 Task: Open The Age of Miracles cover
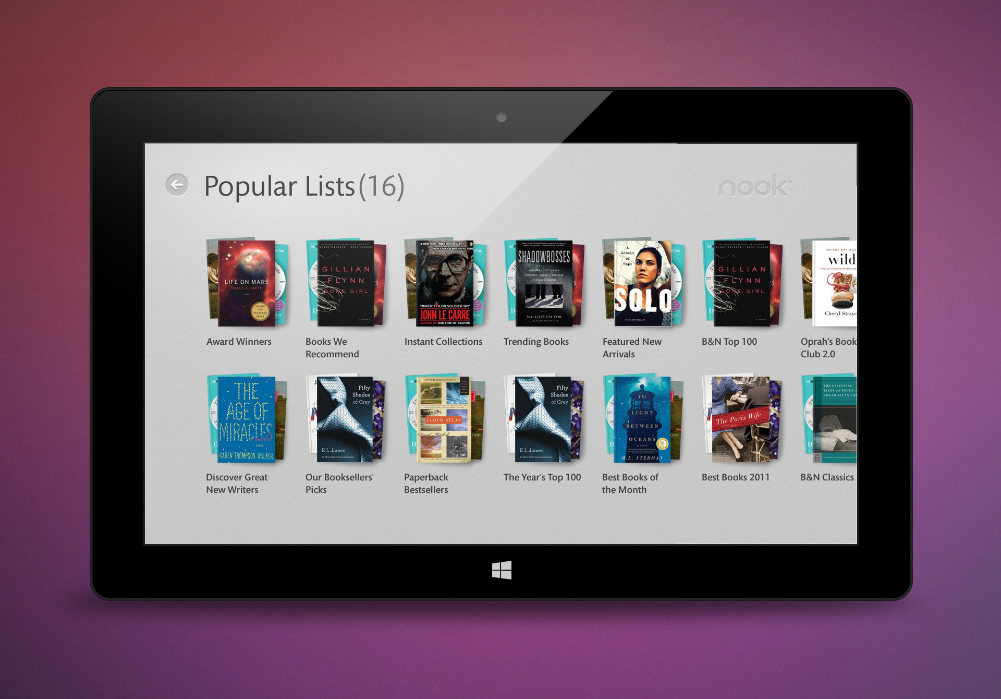pyautogui.click(x=246, y=419)
